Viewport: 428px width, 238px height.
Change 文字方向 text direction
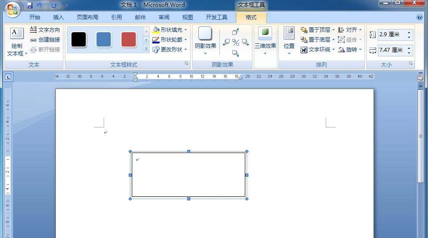pyautogui.click(x=45, y=30)
